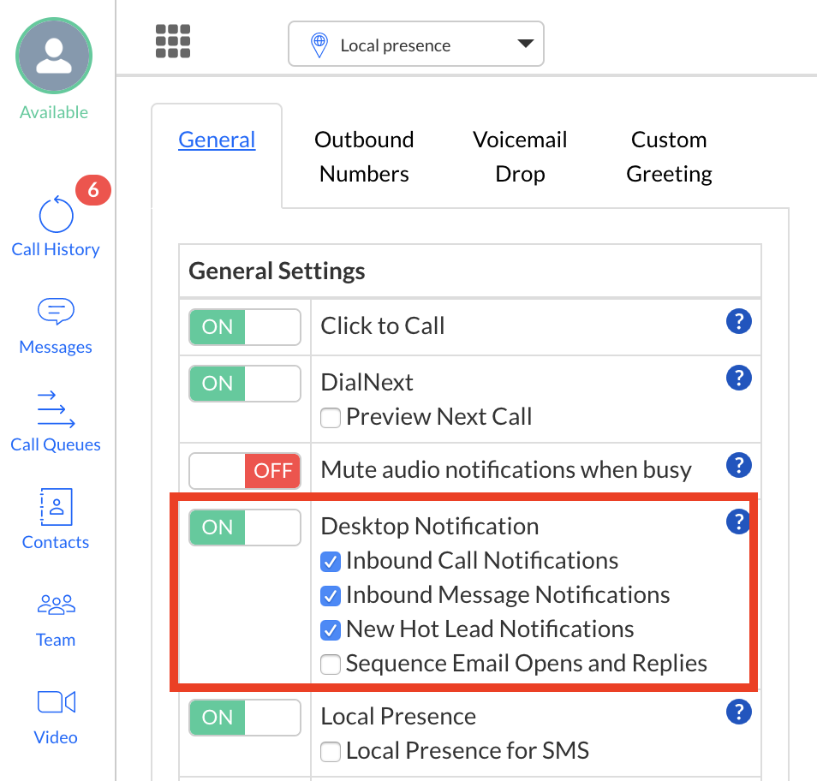Screen dimensions: 817x781
Task: Uncheck Inbound Call Notifications
Action: (x=331, y=562)
